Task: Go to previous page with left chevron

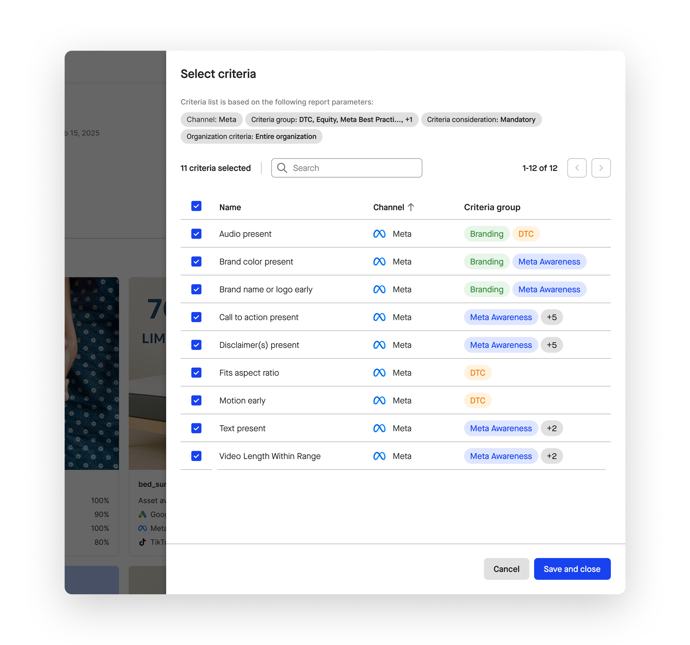Action: tap(577, 168)
